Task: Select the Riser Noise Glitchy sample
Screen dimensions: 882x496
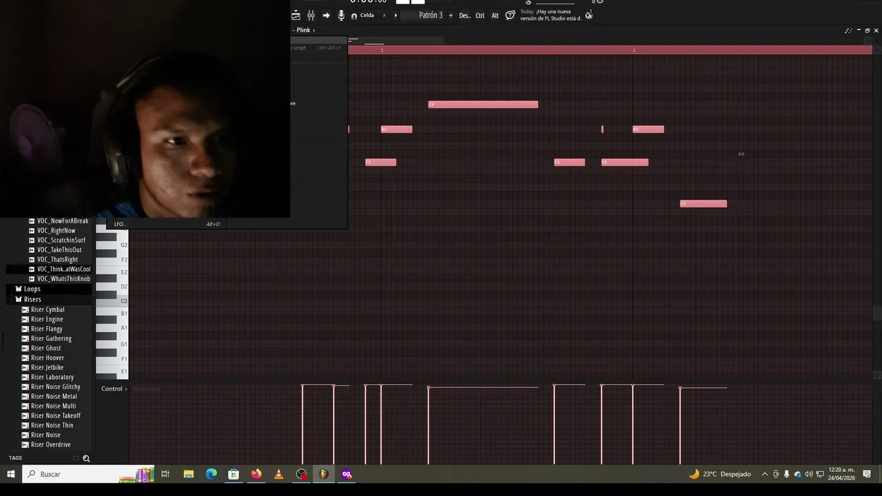Action: [x=52, y=387]
